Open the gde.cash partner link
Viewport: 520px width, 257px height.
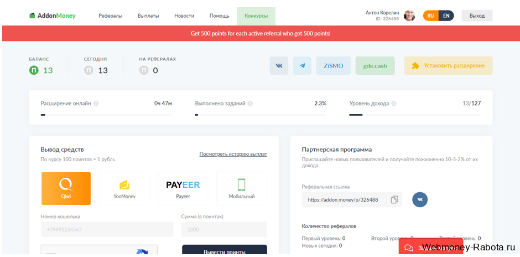click(375, 65)
